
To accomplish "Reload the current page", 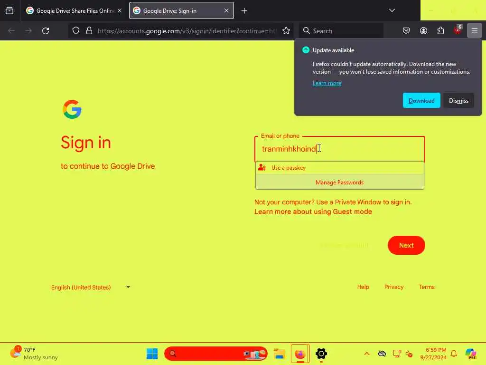I will click(x=46, y=31).
